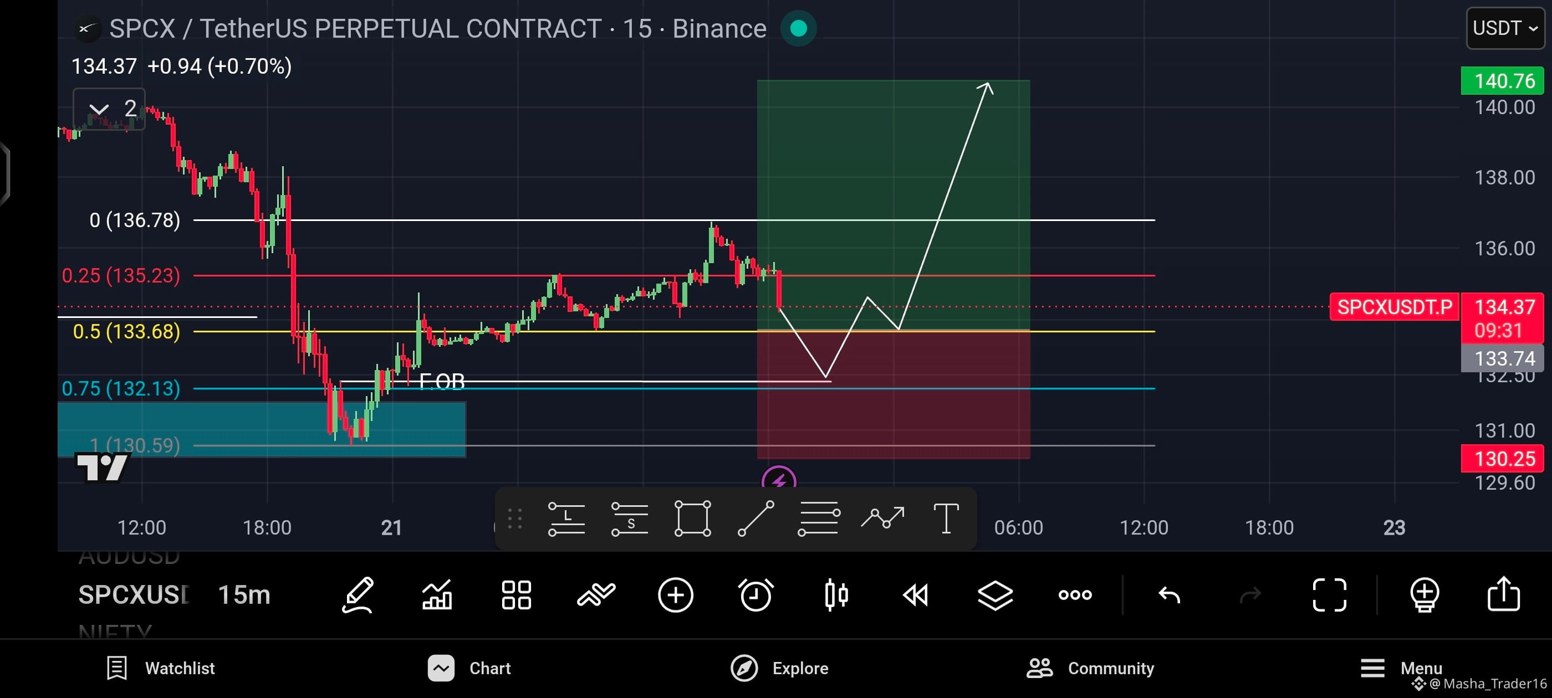1552x698 pixels.
Task: Select the Fib Retracement drawing tool
Action: pyautogui.click(x=819, y=519)
